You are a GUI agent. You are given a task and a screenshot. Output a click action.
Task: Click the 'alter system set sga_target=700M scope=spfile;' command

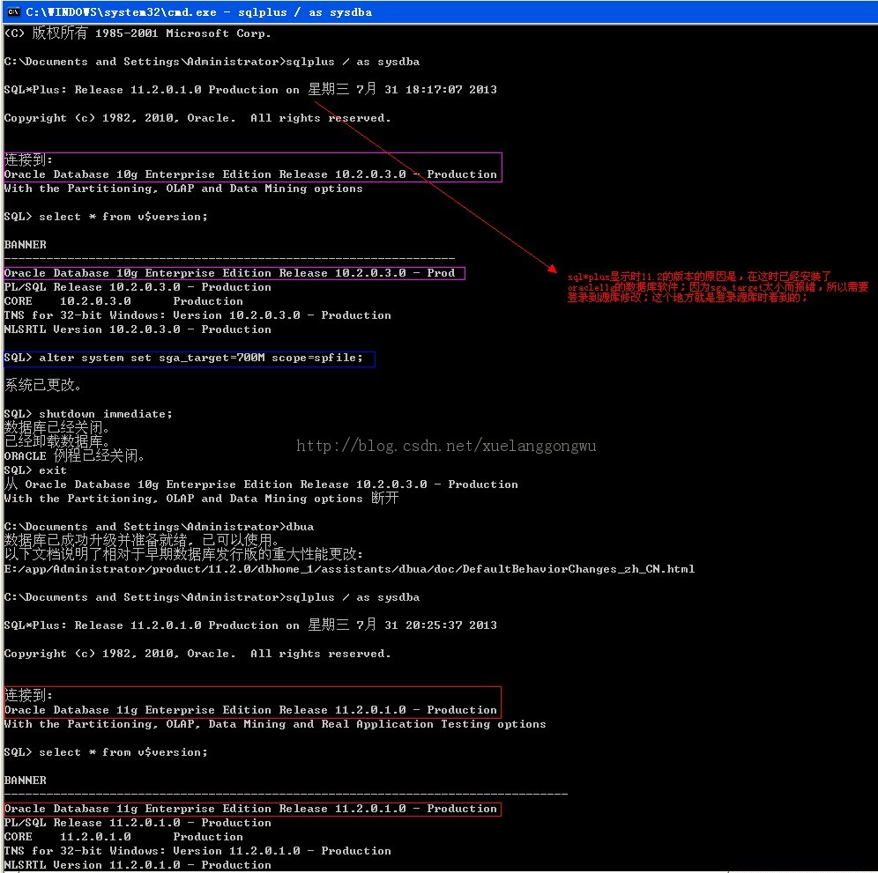click(x=183, y=358)
